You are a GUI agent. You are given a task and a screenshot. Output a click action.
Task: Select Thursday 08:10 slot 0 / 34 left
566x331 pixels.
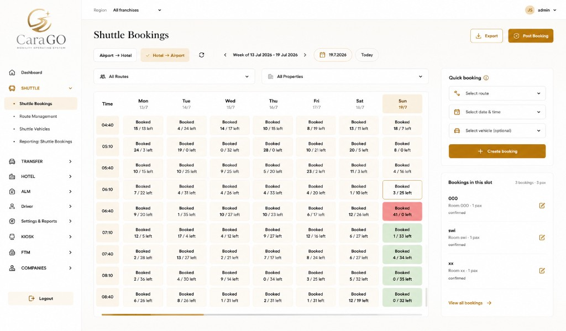click(x=272, y=276)
